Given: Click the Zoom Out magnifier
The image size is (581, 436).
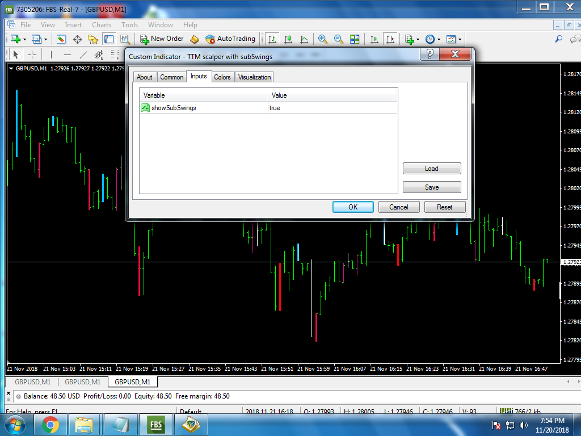Looking at the screenshot, I should (338, 39).
